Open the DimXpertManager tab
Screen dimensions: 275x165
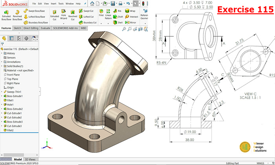point(26,38)
